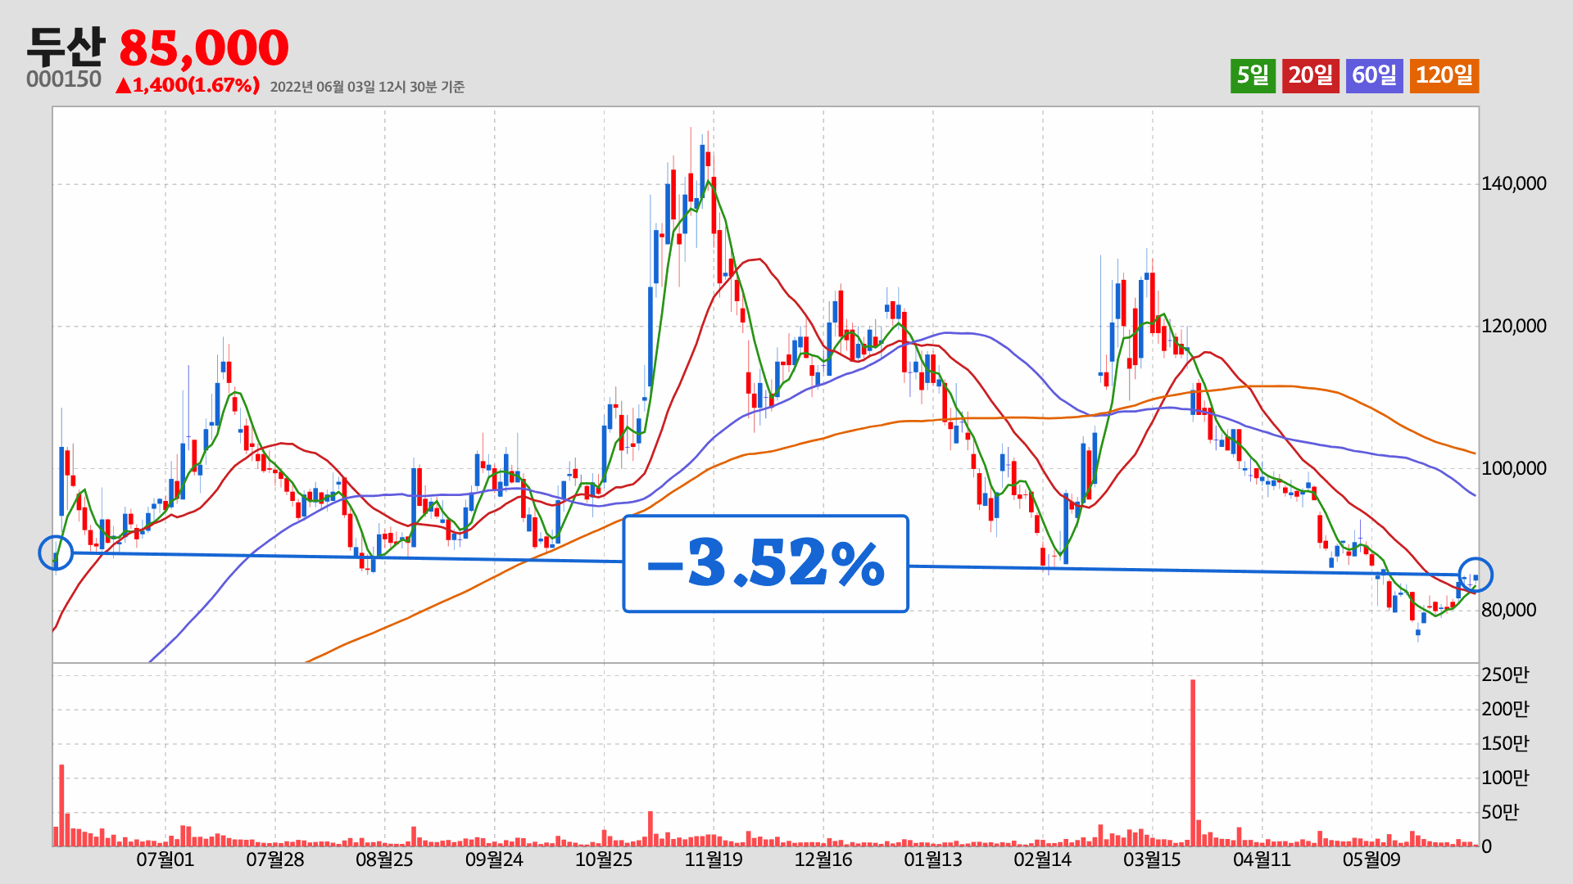
Task: Click the 140,000 price axis label
Action: click(1513, 183)
